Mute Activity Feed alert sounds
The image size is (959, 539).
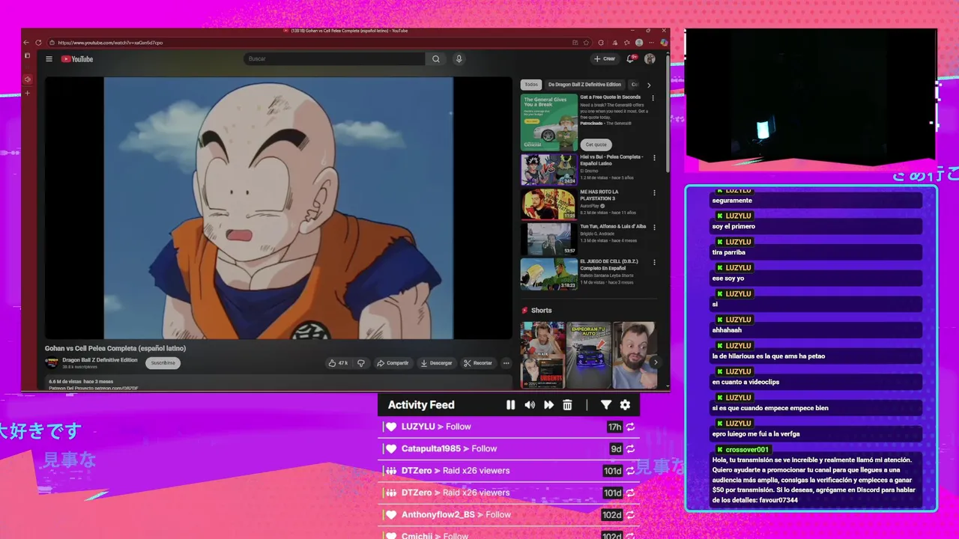pos(530,405)
